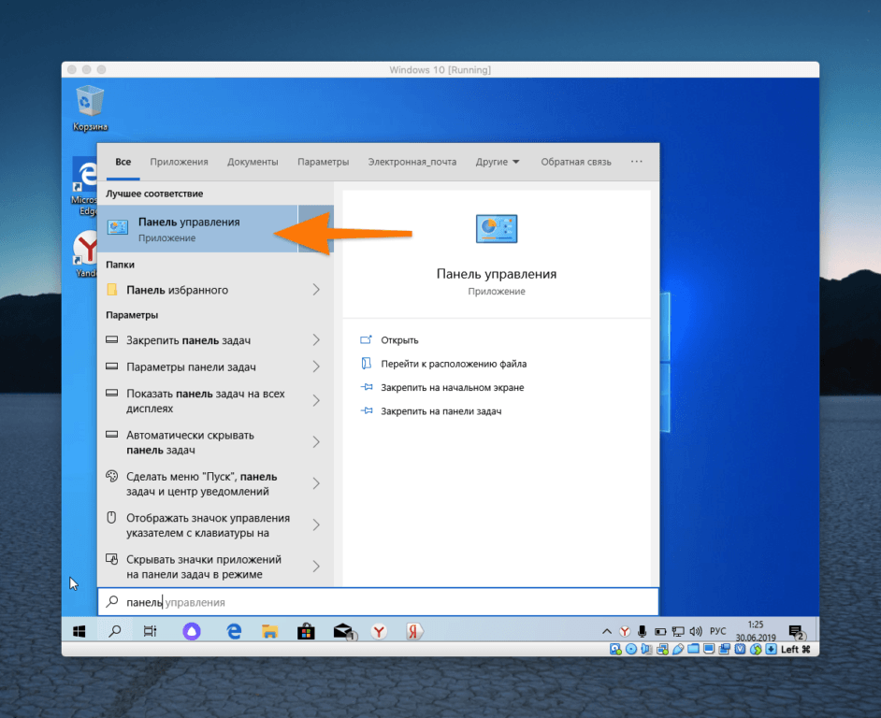
Task: Click VirtualBox download arrow status icon
Action: click(771, 650)
